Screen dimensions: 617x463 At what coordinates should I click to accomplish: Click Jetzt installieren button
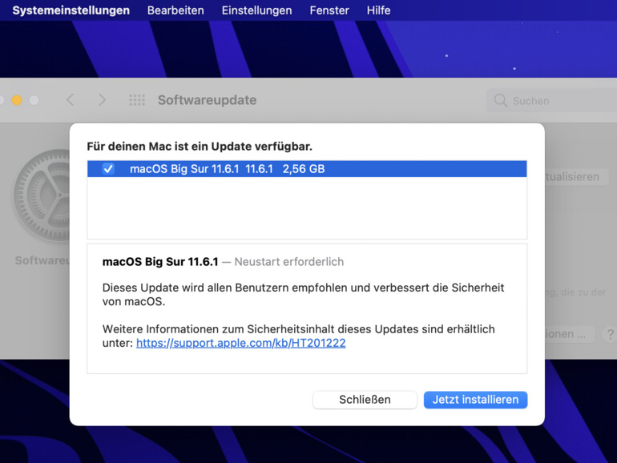(x=475, y=400)
